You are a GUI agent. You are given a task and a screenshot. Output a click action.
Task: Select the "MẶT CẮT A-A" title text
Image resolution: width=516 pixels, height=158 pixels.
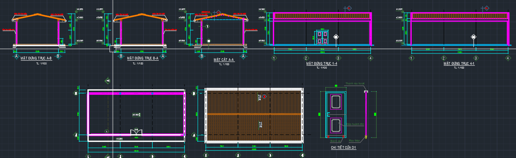[224, 60]
